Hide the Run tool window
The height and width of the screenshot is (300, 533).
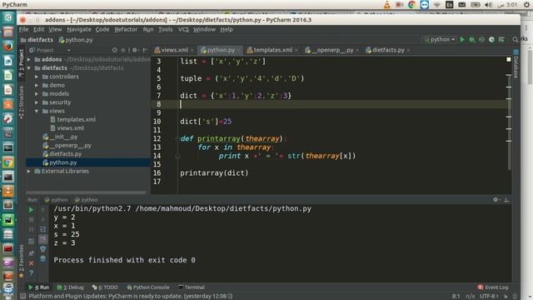tap(506, 200)
